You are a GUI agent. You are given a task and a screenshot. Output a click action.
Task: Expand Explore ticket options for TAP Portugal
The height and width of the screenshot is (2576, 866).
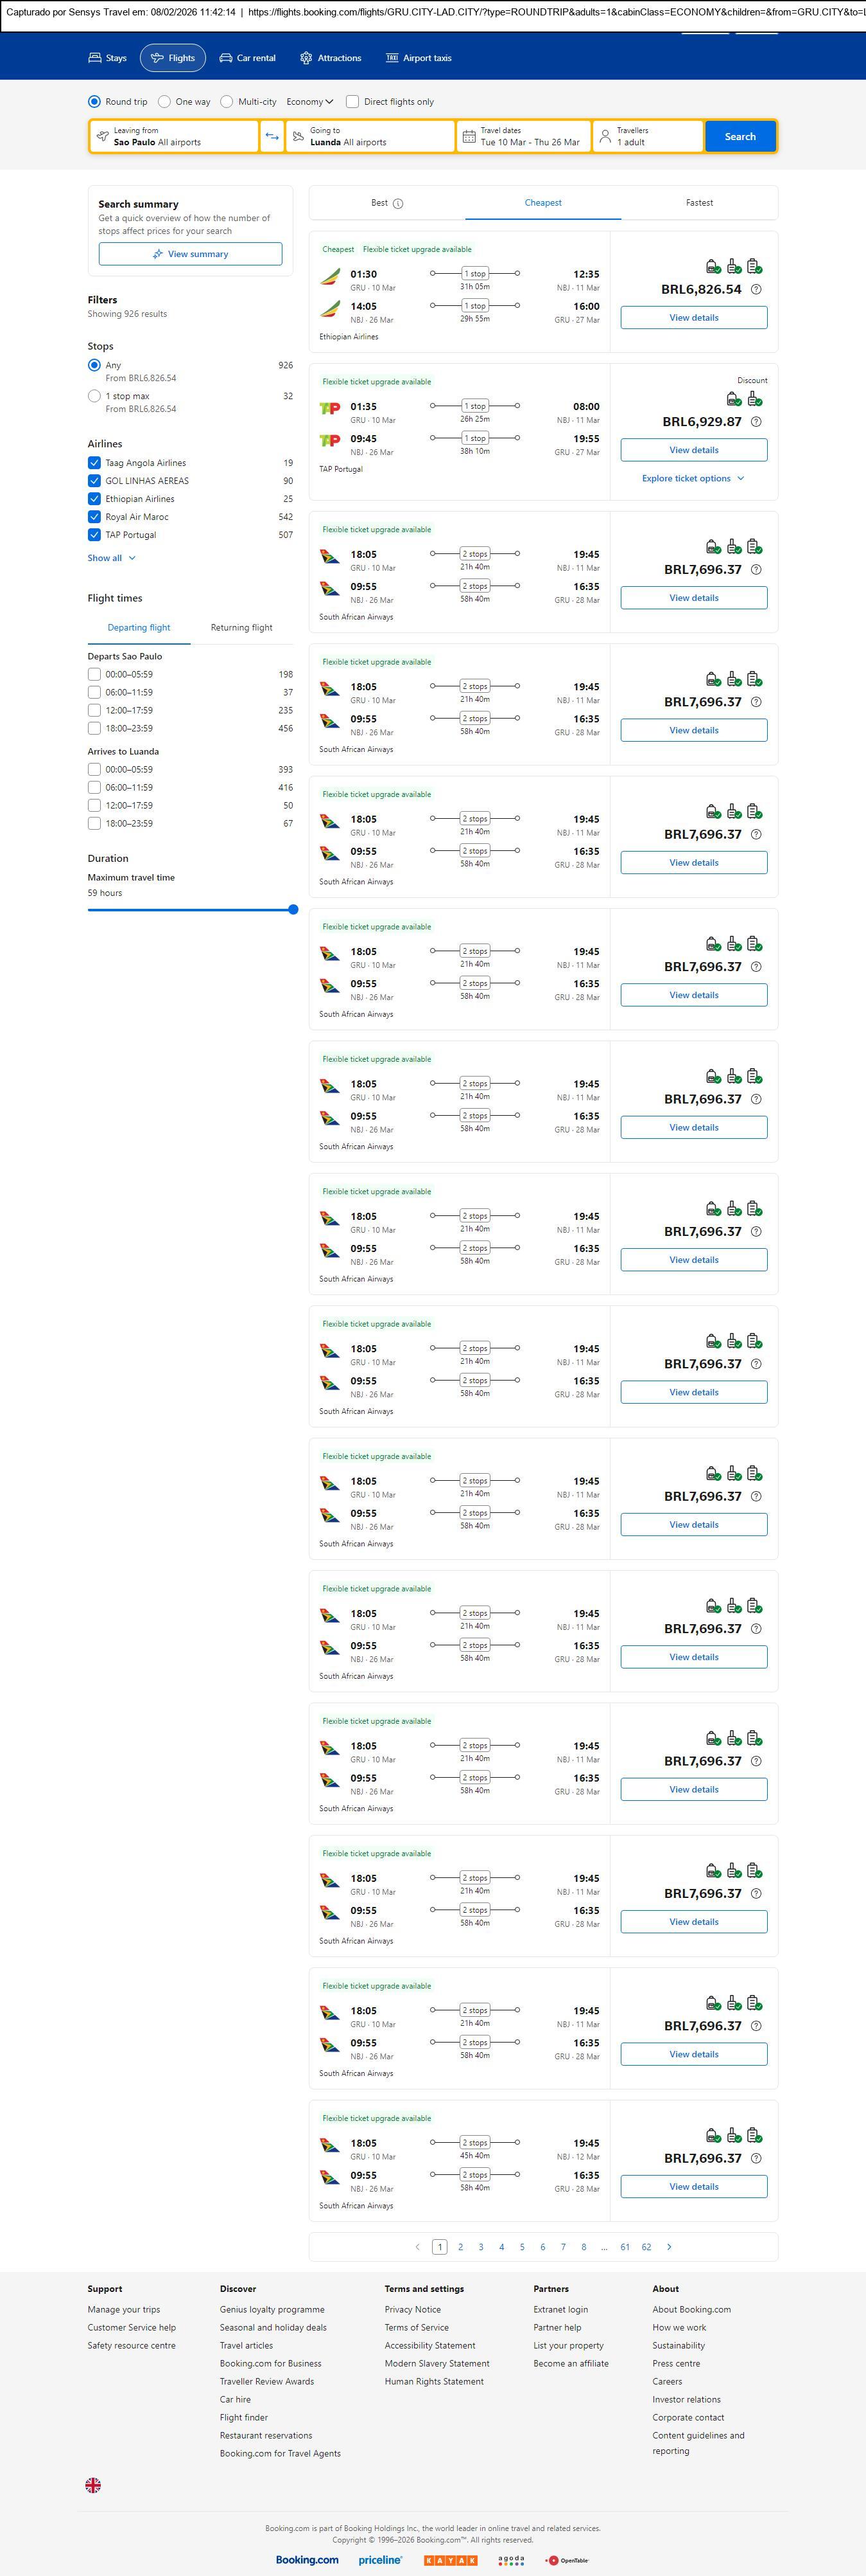pos(693,479)
